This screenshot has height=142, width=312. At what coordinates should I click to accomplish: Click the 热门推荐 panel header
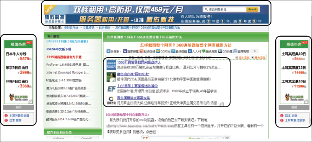pos(73,36)
